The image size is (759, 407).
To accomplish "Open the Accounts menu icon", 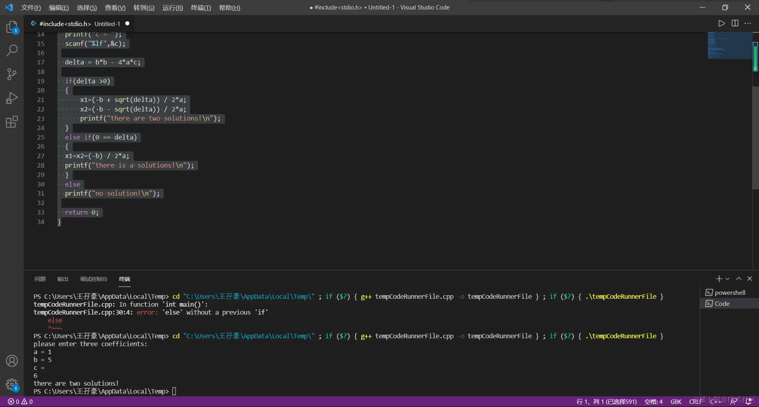I will (12, 361).
